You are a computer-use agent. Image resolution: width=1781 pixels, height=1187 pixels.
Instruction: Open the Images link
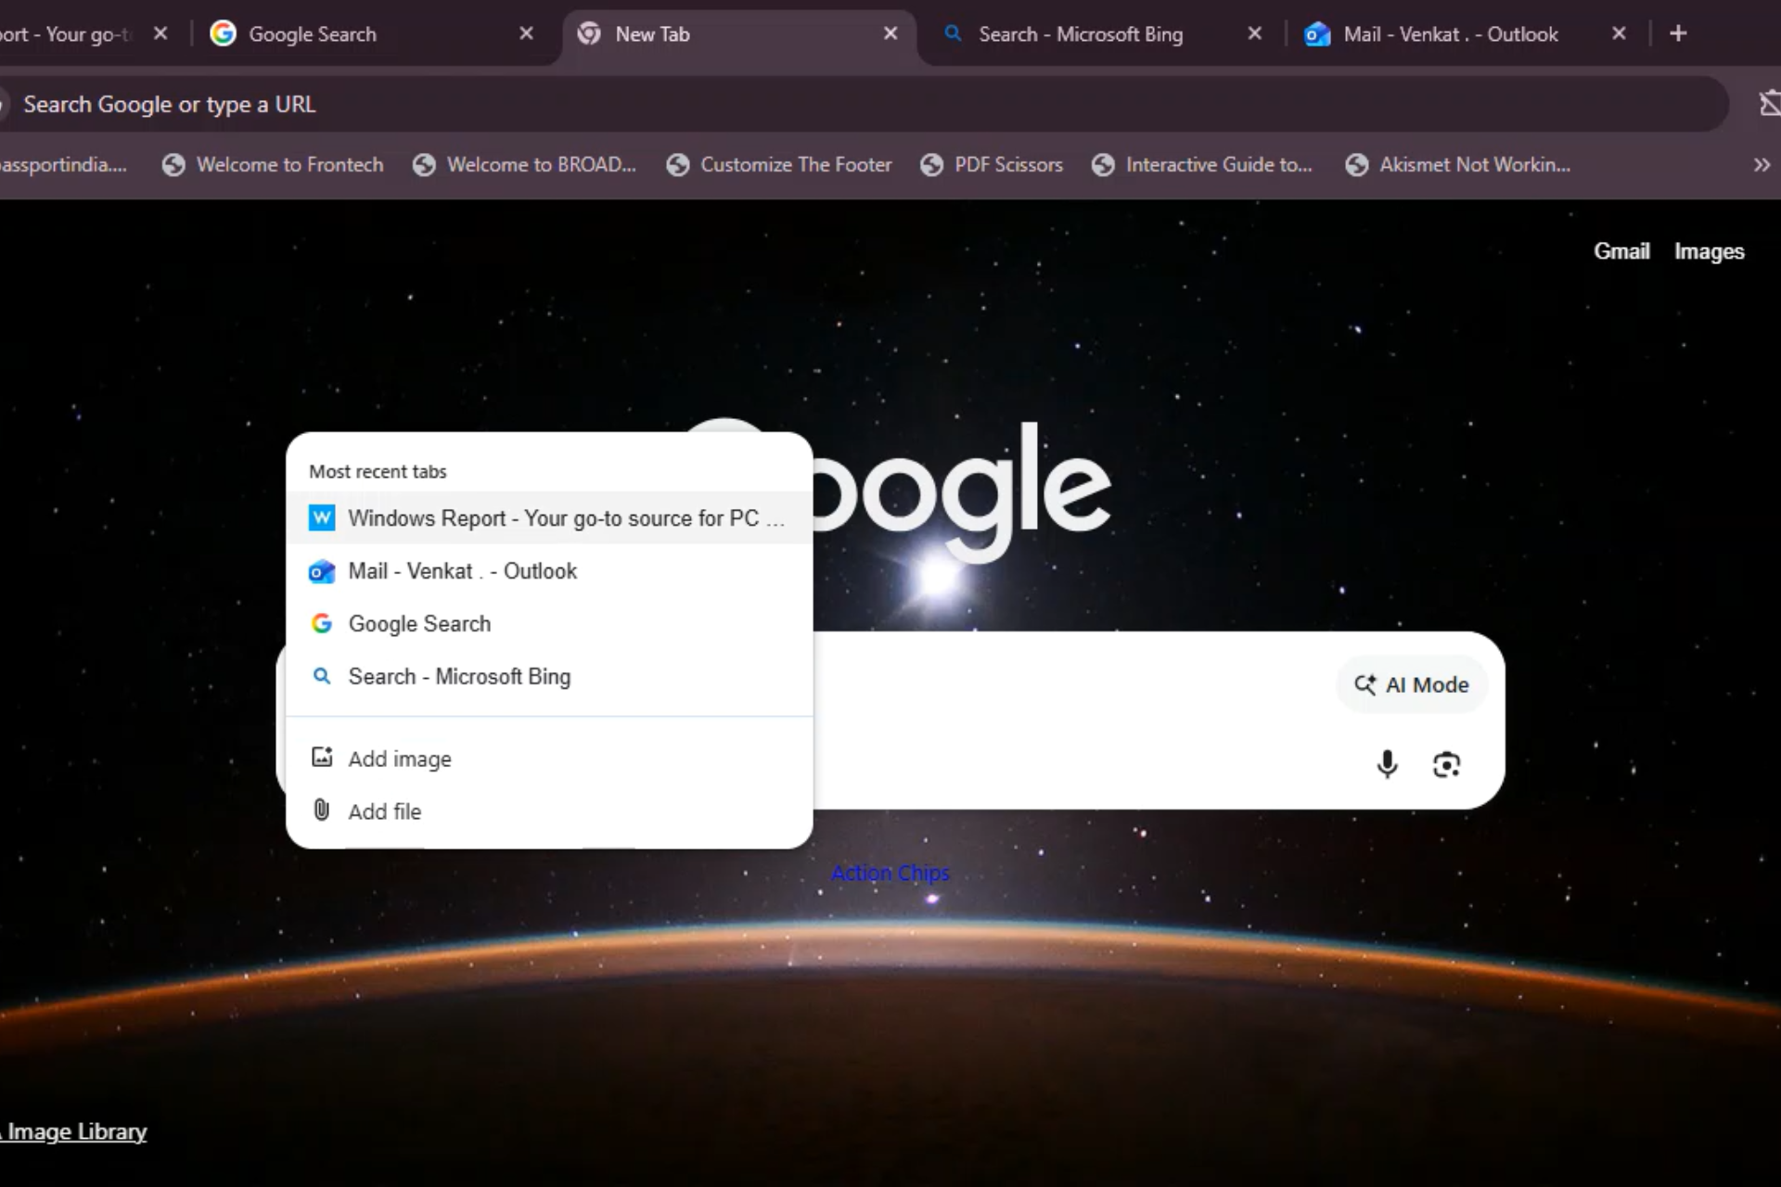point(1709,250)
